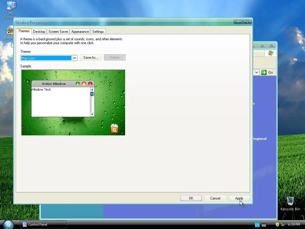Screen dimensions: 305x229
Task: Click the blue scrollbar thumb in sample window
Action: pos(92,94)
